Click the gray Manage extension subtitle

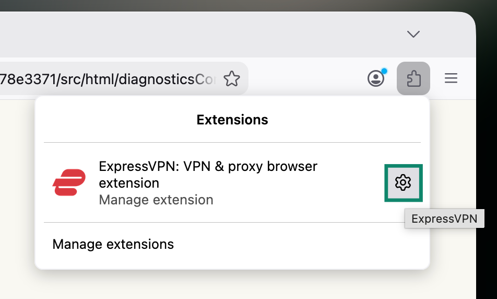(156, 200)
